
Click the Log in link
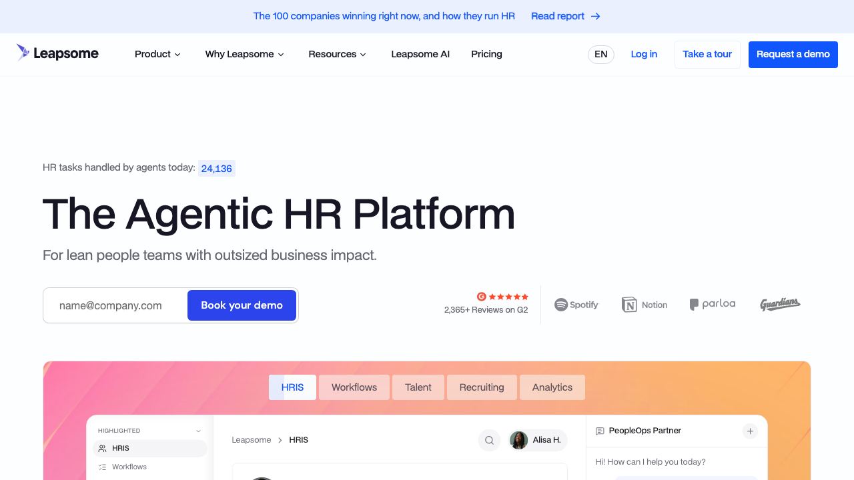[644, 54]
